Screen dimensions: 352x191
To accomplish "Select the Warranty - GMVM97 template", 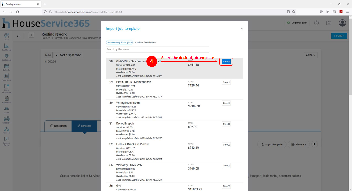I will (x=226, y=165).
